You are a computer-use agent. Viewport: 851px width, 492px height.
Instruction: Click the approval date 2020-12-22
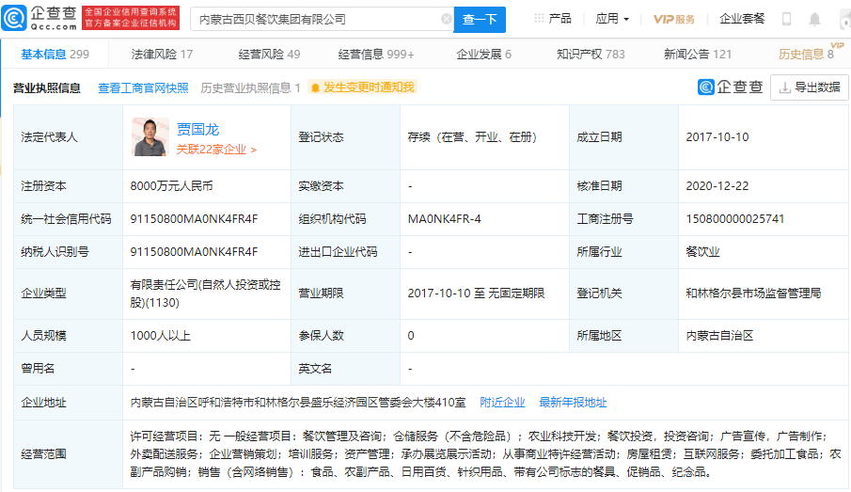pos(717,185)
